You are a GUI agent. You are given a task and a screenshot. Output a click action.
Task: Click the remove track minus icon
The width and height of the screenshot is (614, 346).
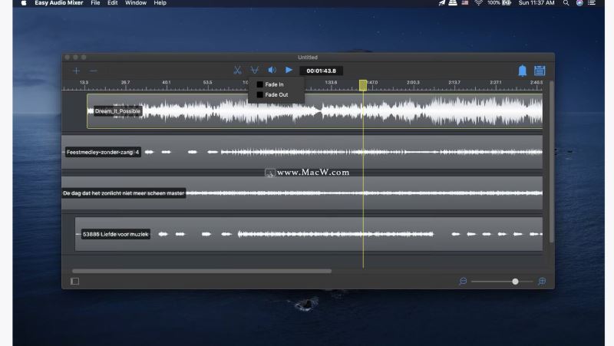(93, 71)
